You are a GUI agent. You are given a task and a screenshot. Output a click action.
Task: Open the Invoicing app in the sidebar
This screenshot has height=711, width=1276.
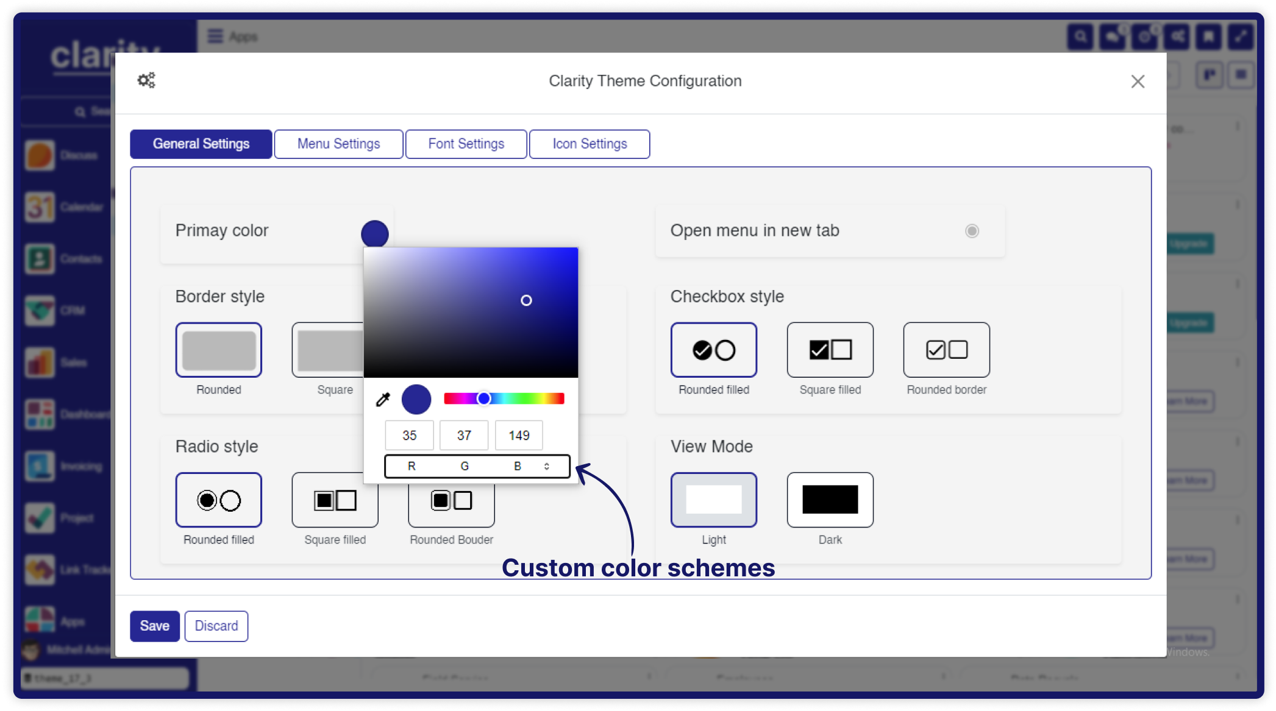point(40,466)
